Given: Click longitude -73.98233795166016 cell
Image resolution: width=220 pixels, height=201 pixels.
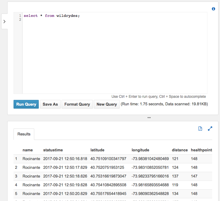Looking at the screenshot, I should point(150,176).
